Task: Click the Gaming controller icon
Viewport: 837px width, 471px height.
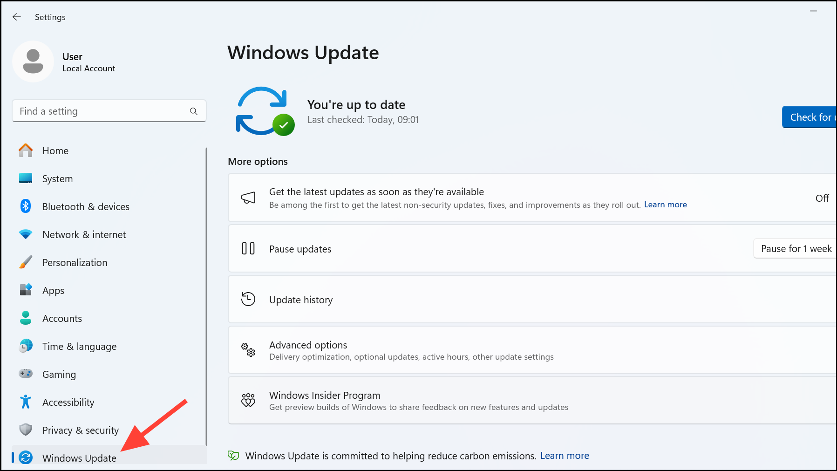Action: click(26, 374)
